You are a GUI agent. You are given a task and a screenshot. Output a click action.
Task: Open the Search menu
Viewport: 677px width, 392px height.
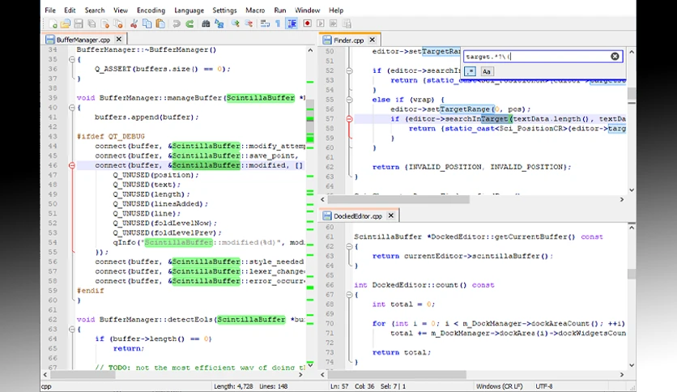pos(95,11)
